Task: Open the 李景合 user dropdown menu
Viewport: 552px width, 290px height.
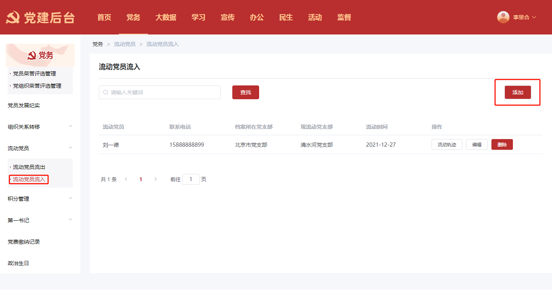Action: 524,17
